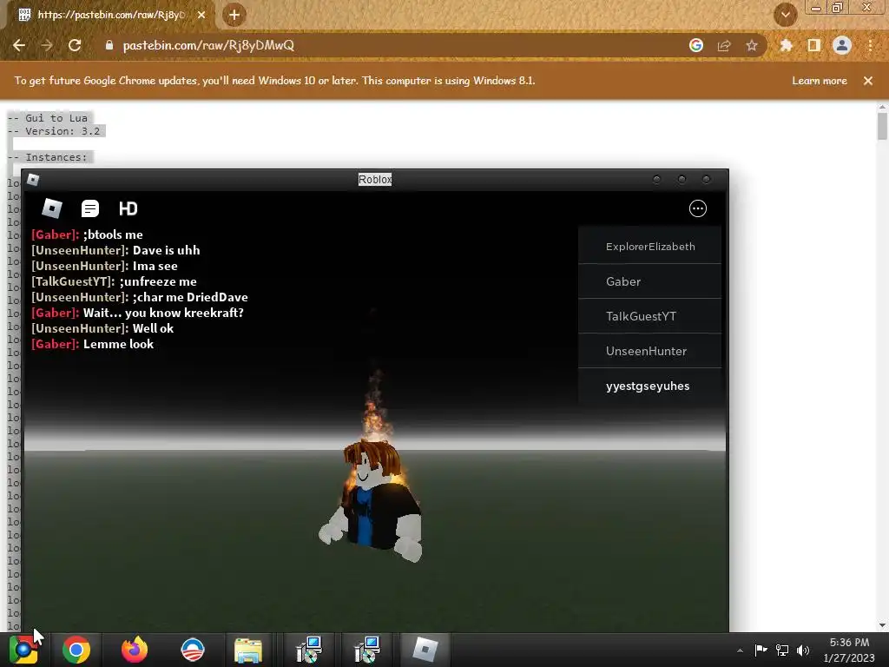Open Firefox from the taskbar
The width and height of the screenshot is (889, 667).
point(135,650)
